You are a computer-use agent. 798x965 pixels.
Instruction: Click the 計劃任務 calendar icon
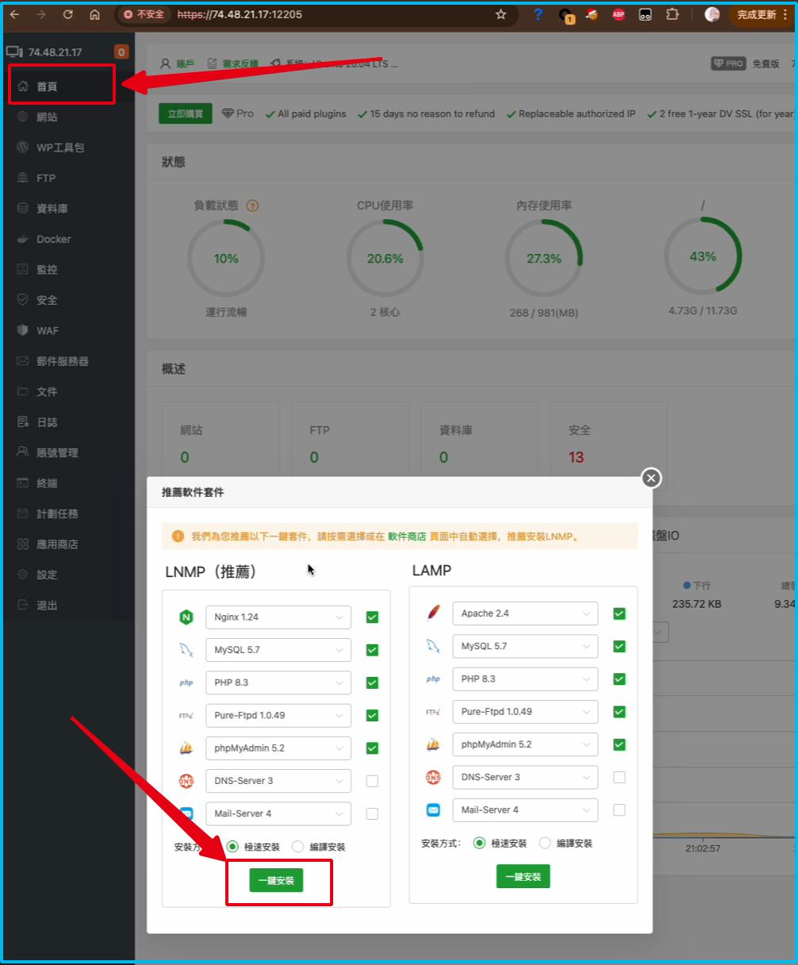tap(22, 513)
